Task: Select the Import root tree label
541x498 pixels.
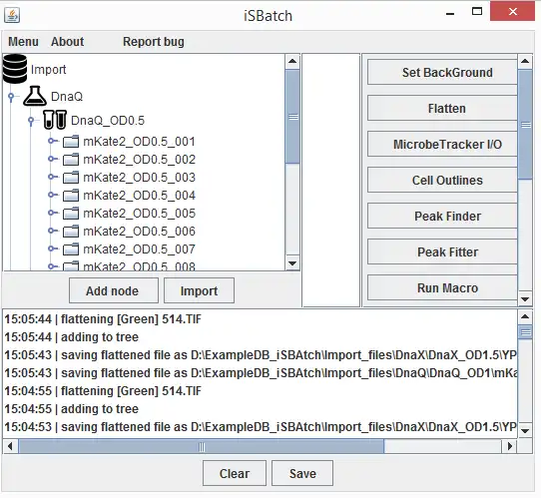Action: point(48,69)
